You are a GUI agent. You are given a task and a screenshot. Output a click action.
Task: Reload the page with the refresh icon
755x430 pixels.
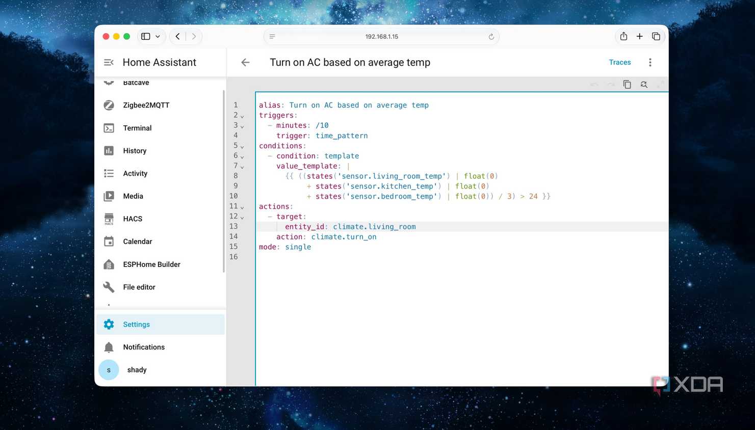click(x=491, y=37)
